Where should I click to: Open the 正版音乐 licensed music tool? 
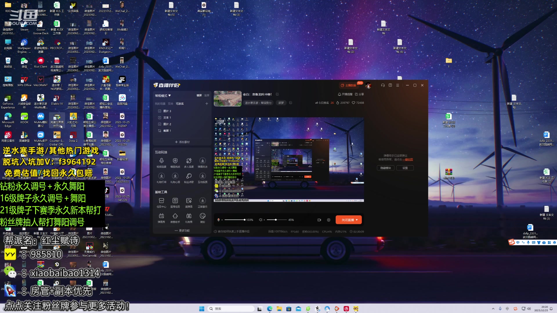202,203
